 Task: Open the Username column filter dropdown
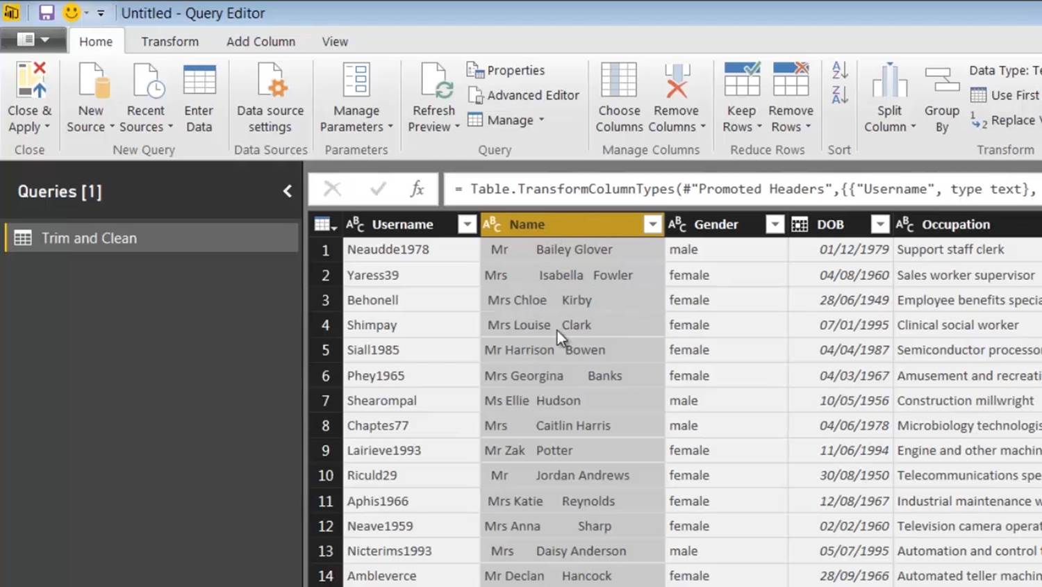point(467,224)
